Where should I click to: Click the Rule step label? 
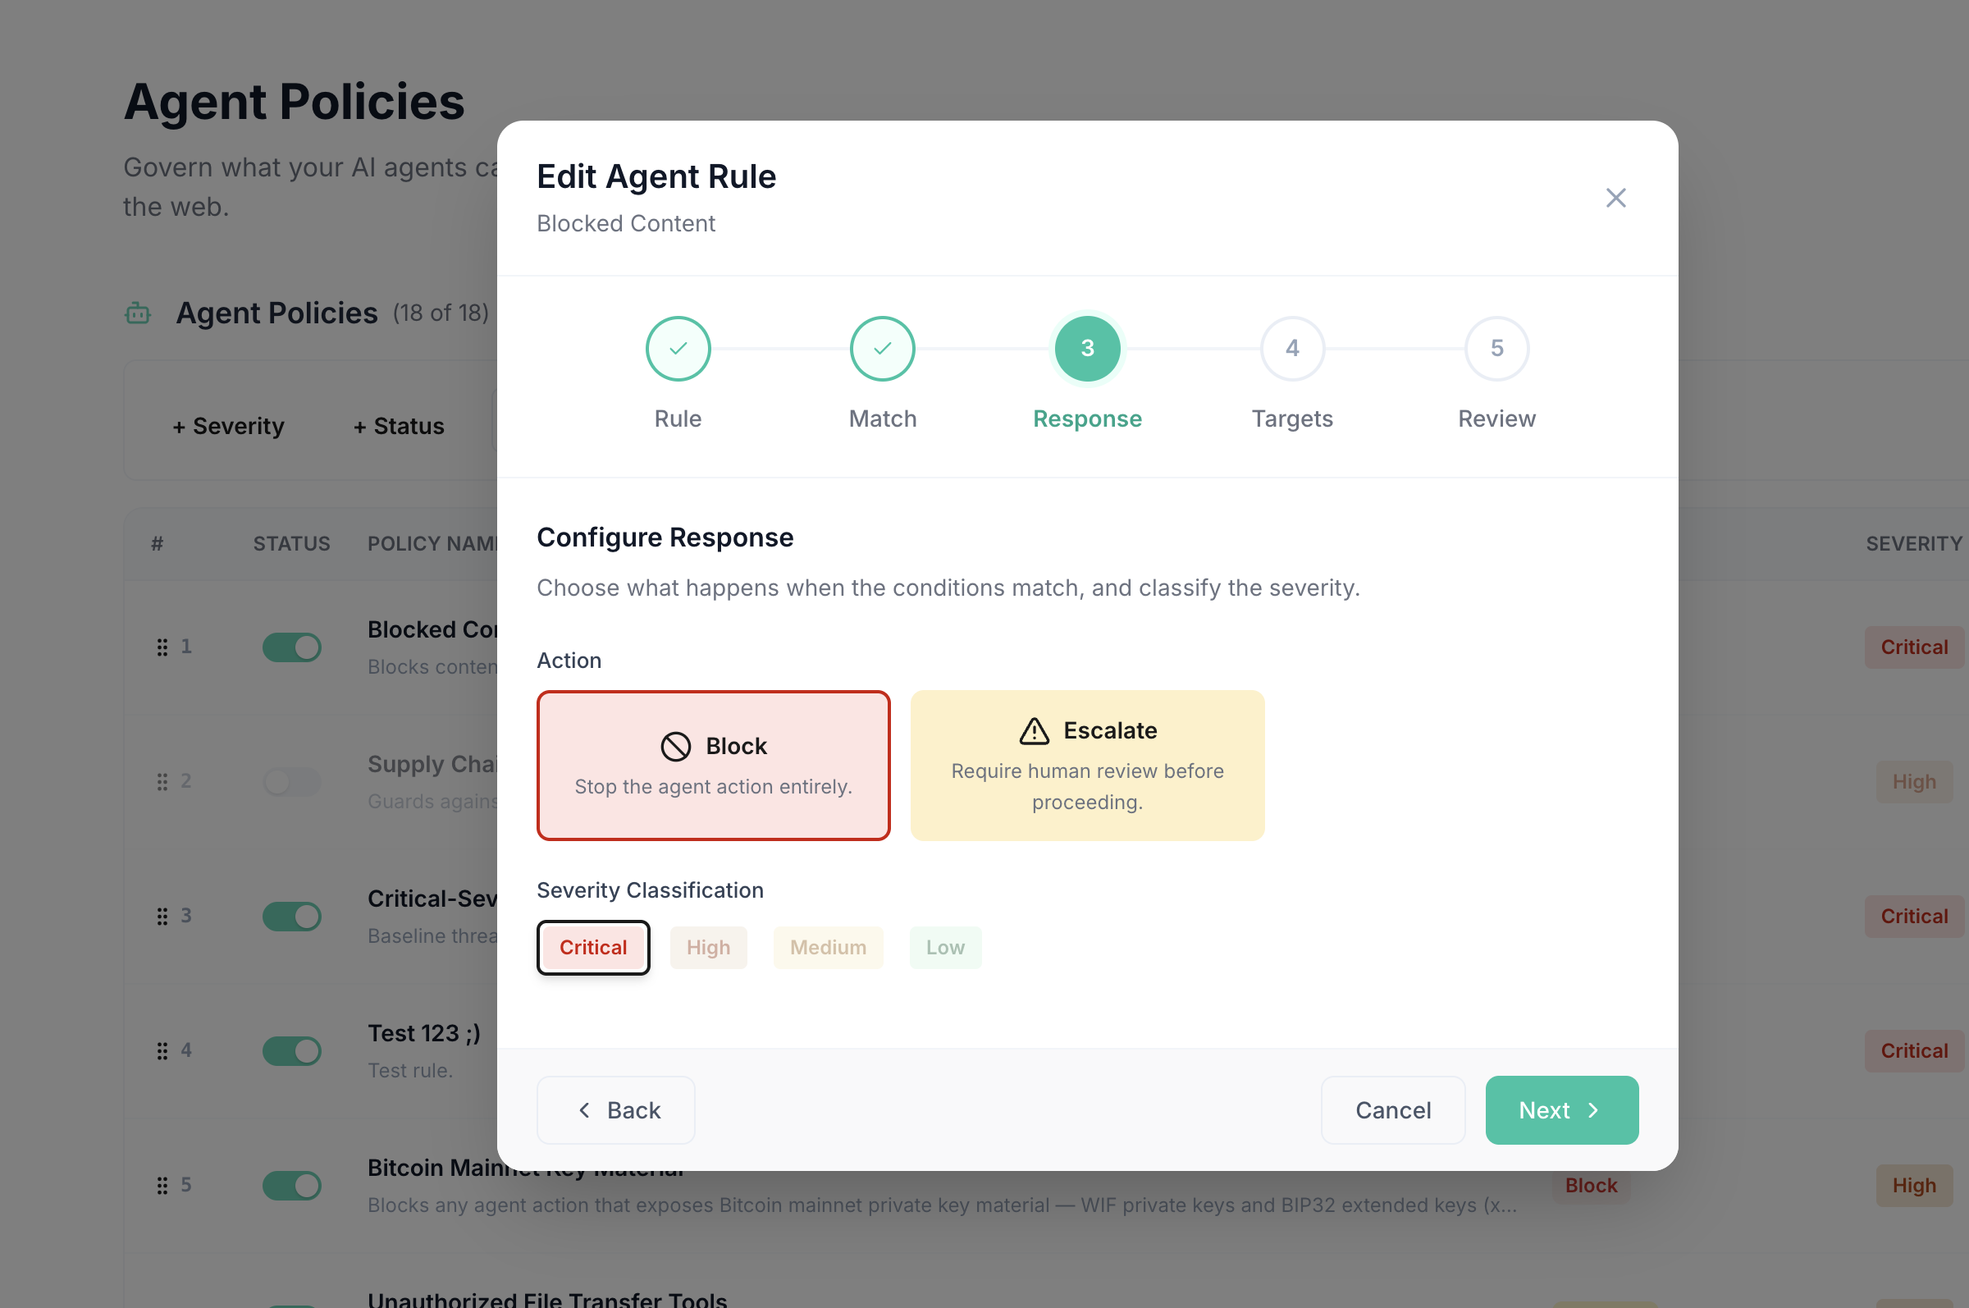pyautogui.click(x=678, y=418)
